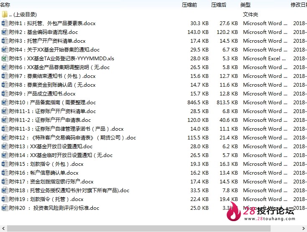Screen dimensions: 307x232
Task: Click the Word icon of 附件12 file
Action: point(5,137)
